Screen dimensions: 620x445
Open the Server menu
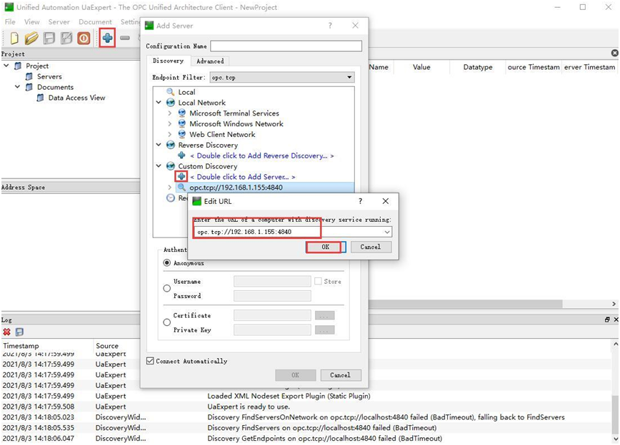[x=59, y=21]
